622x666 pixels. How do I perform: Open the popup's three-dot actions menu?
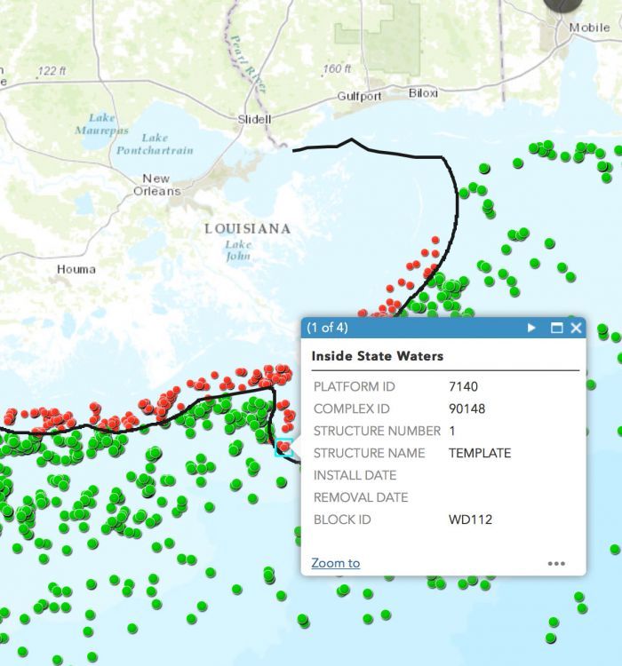pos(556,563)
